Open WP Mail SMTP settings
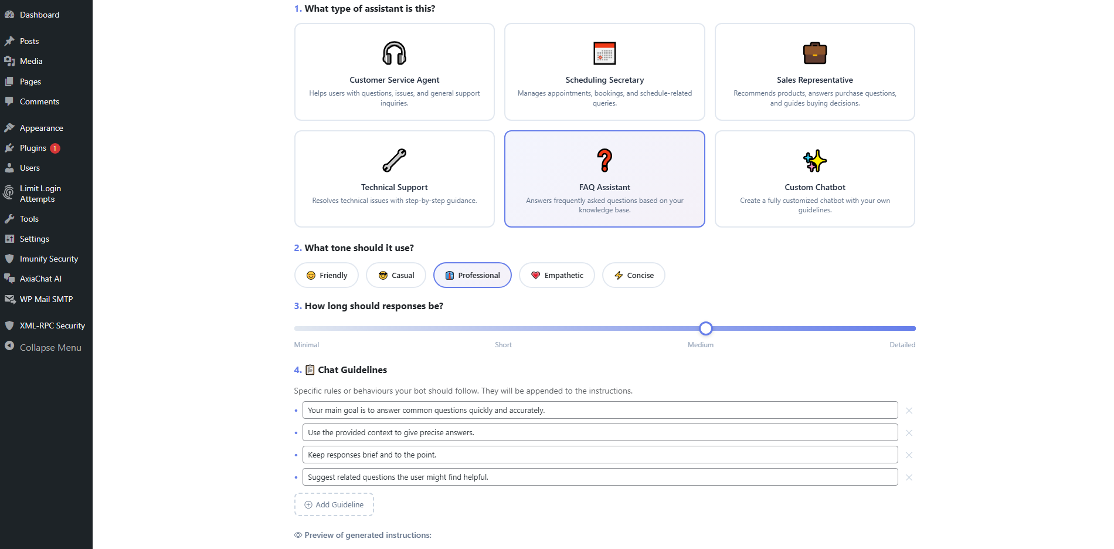This screenshot has width=1114, height=549. pos(46,299)
